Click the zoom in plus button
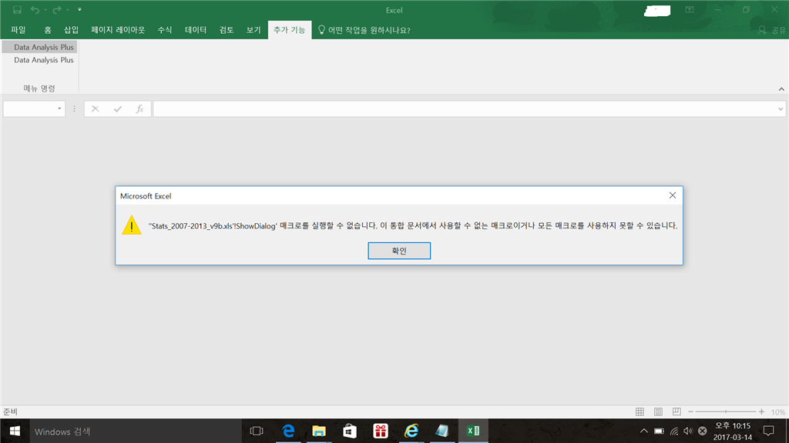The width and height of the screenshot is (789, 443). 762,412
